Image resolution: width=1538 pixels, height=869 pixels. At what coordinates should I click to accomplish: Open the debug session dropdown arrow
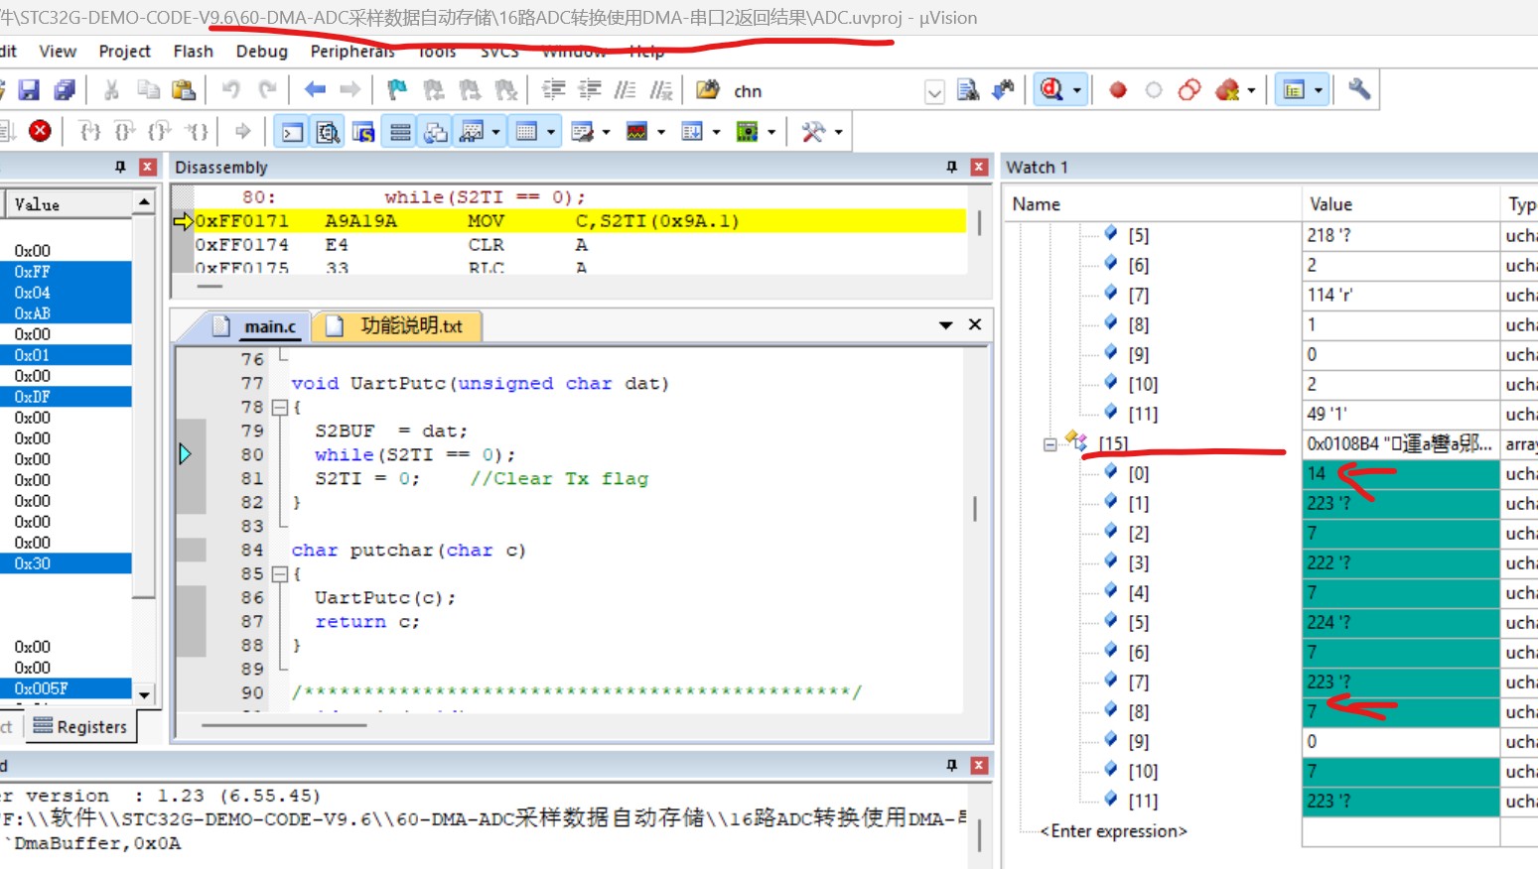click(1077, 91)
